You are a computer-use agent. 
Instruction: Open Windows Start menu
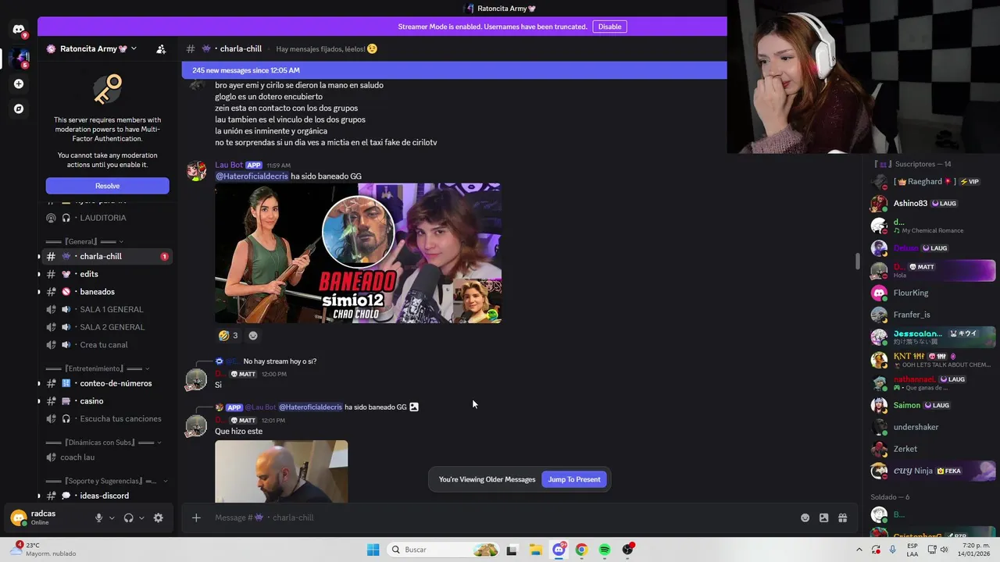(x=373, y=550)
